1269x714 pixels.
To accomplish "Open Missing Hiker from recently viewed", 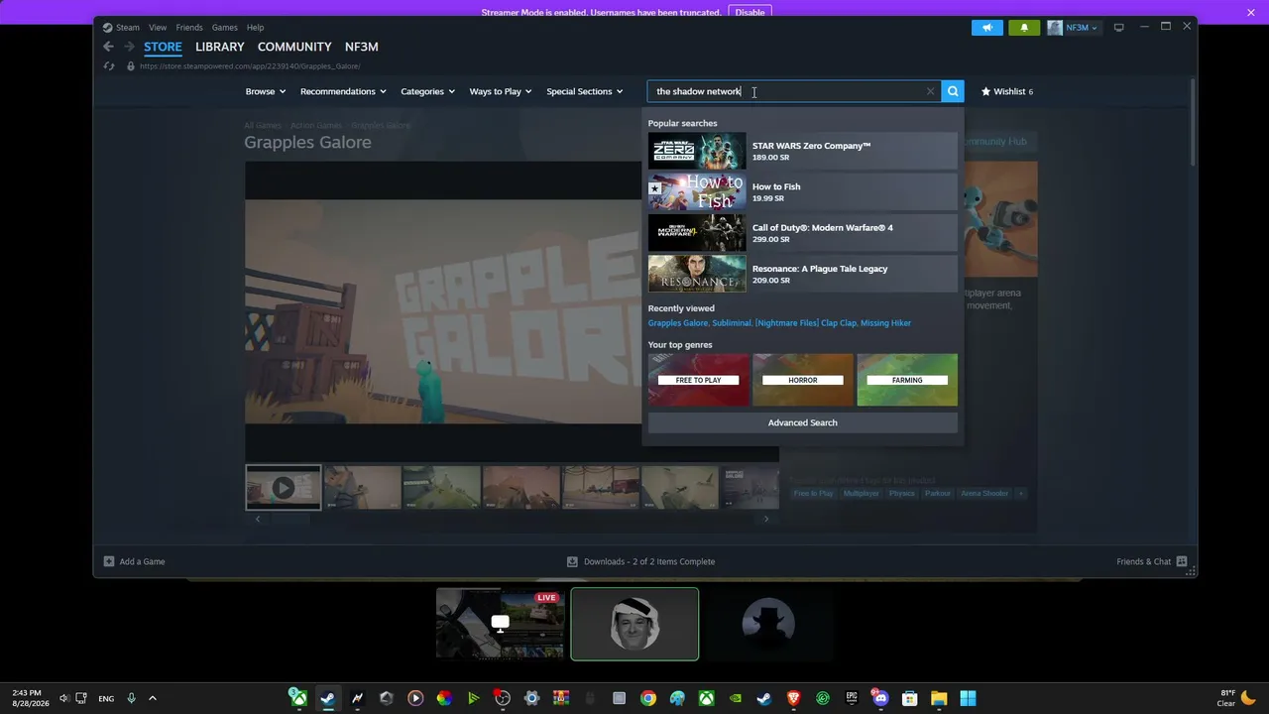I will 885,323.
